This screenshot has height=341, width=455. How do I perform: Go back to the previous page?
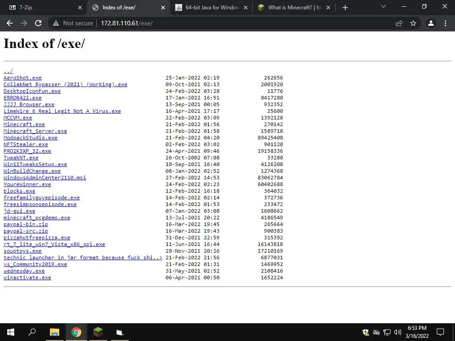point(10,23)
